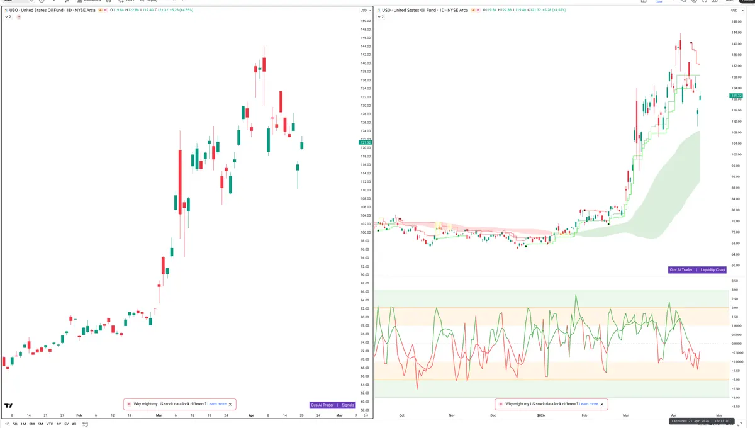
Task: Click Apr label on left chart time axis
Action: tap(251, 415)
